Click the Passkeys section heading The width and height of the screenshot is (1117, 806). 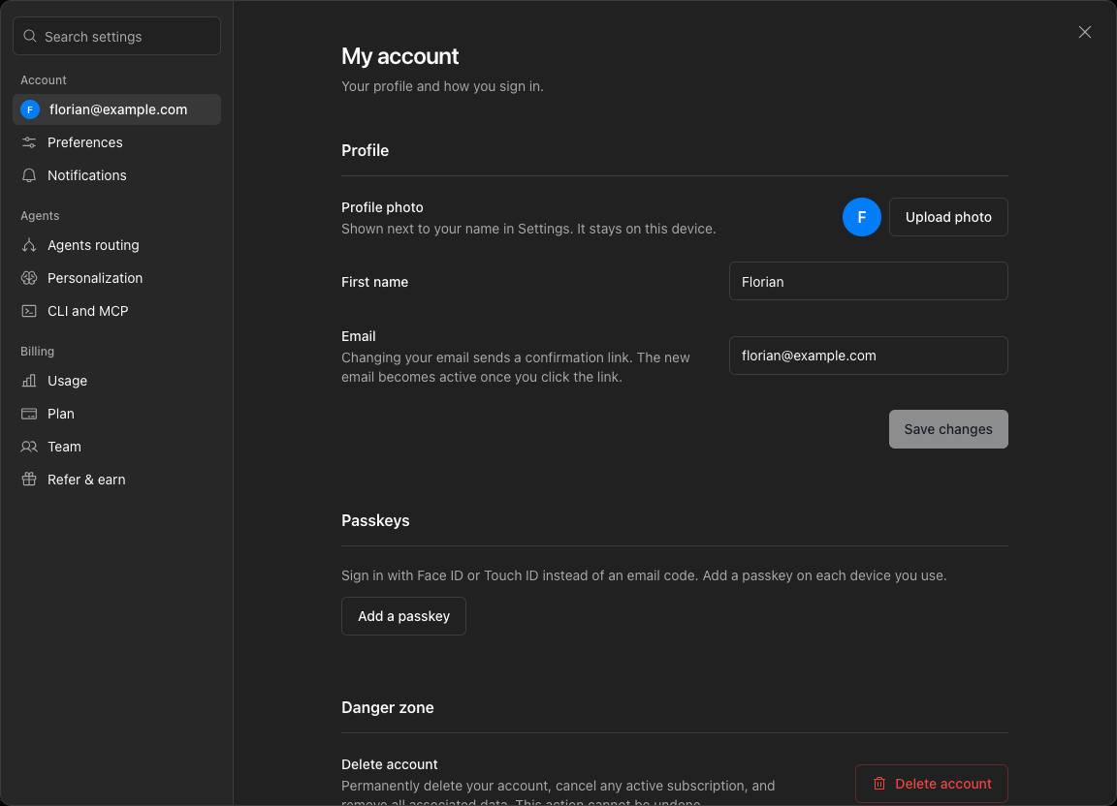coord(375,520)
